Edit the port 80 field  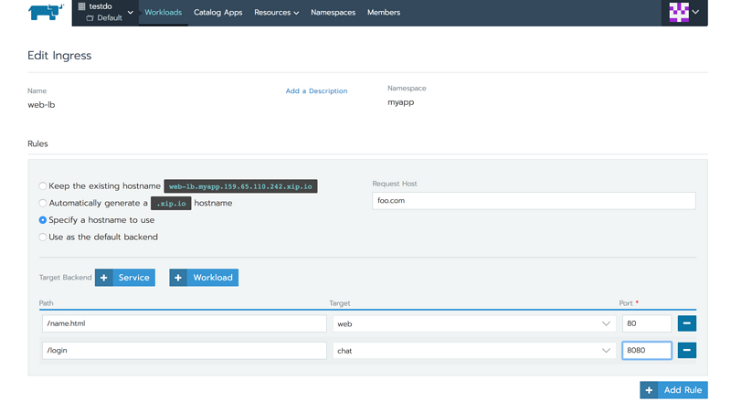click(x=647, y=323)
